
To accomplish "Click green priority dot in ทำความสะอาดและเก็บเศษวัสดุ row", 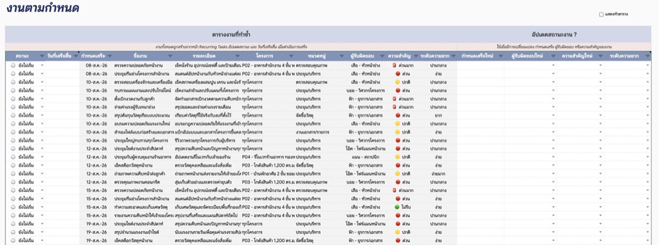I will [x=398, y=207].
